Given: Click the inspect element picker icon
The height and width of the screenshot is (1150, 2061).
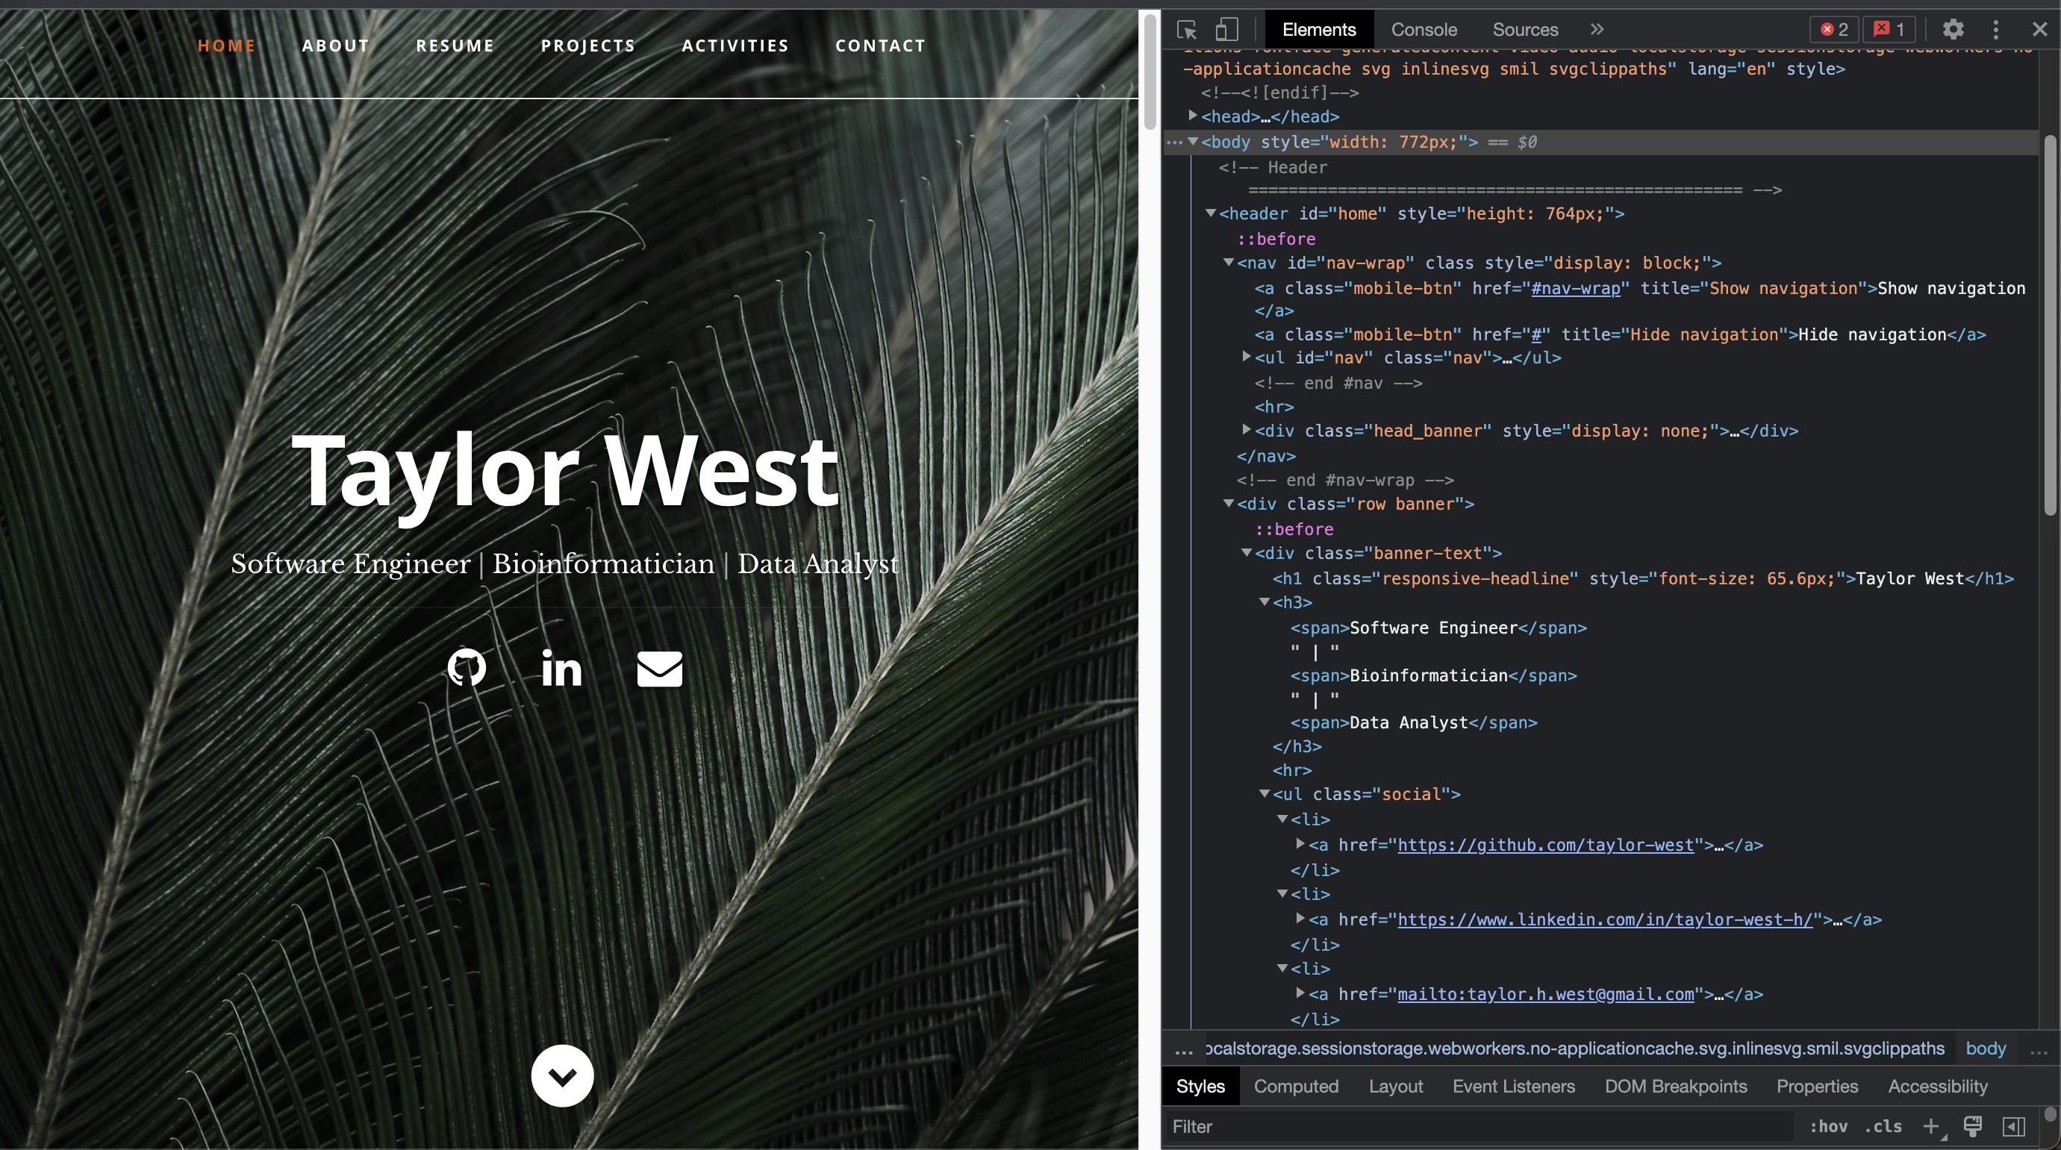Looking at the screenshot, I should pyautogui.click(x=1187, y=30).
